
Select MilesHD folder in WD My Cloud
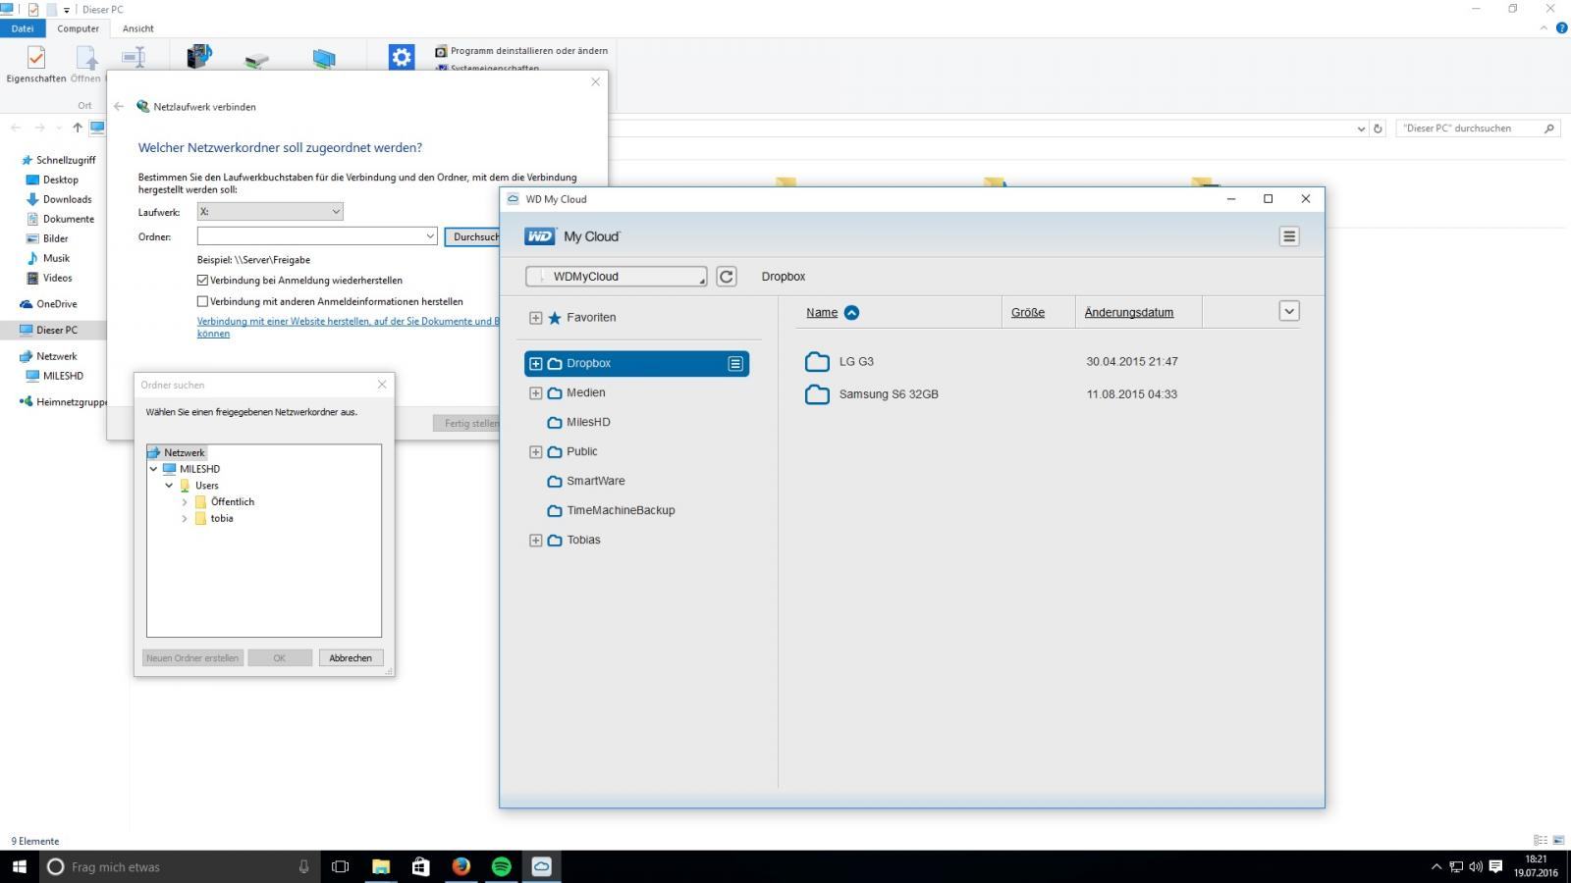pos(588,423)
